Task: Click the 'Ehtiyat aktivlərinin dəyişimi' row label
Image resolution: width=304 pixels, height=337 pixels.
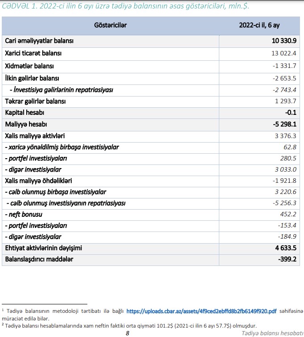Action: (x=44, y=248)
